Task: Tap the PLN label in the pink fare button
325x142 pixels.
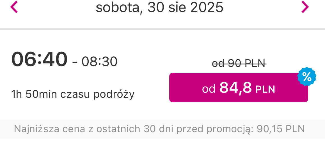Action: (265, 90)
